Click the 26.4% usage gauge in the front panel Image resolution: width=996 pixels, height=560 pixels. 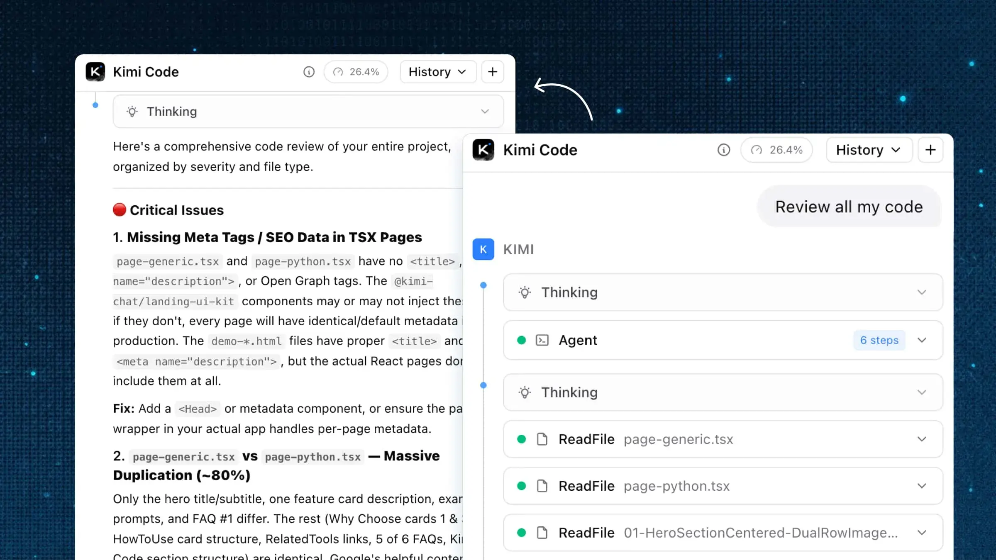[x=776, y=150]
